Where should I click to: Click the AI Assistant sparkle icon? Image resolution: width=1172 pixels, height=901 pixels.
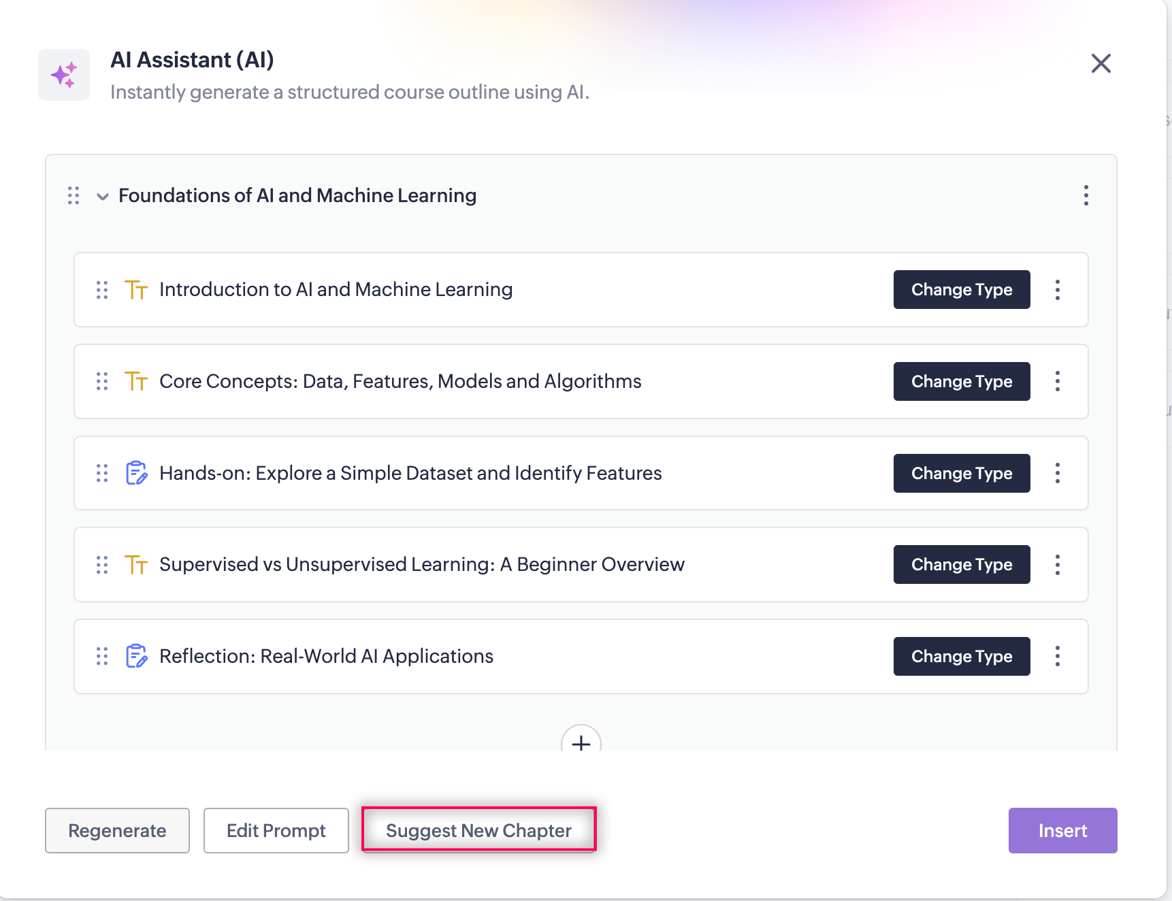(64, 75)
